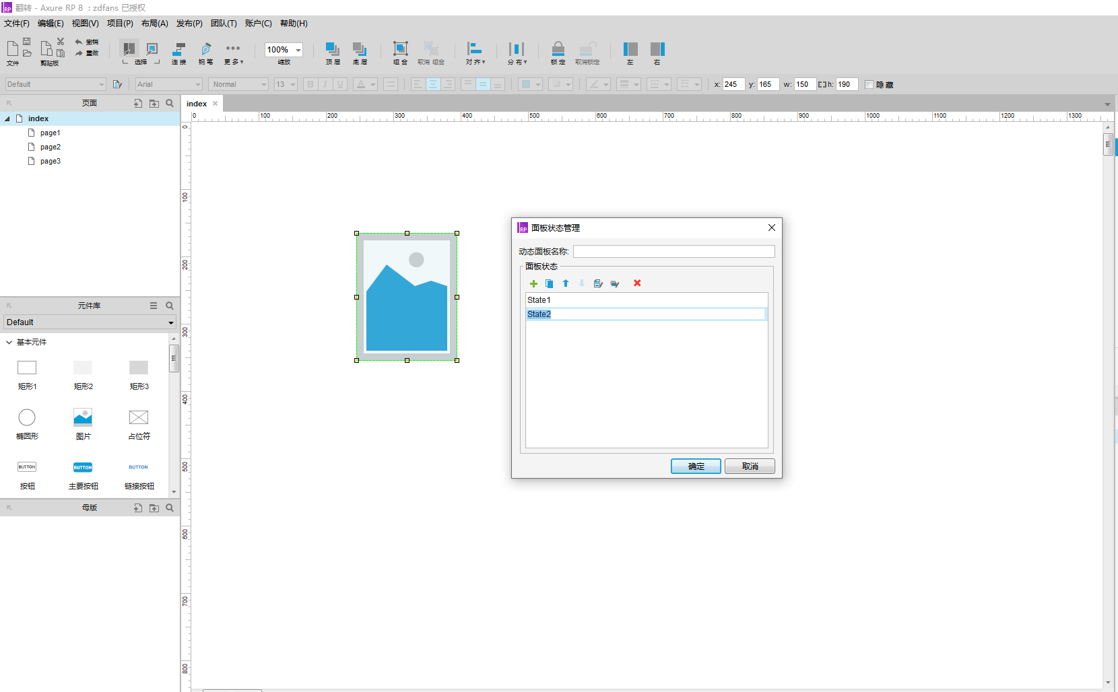Open the 更多 more tools dropdown
This screenshot has height=692, width=1118.
234,53
